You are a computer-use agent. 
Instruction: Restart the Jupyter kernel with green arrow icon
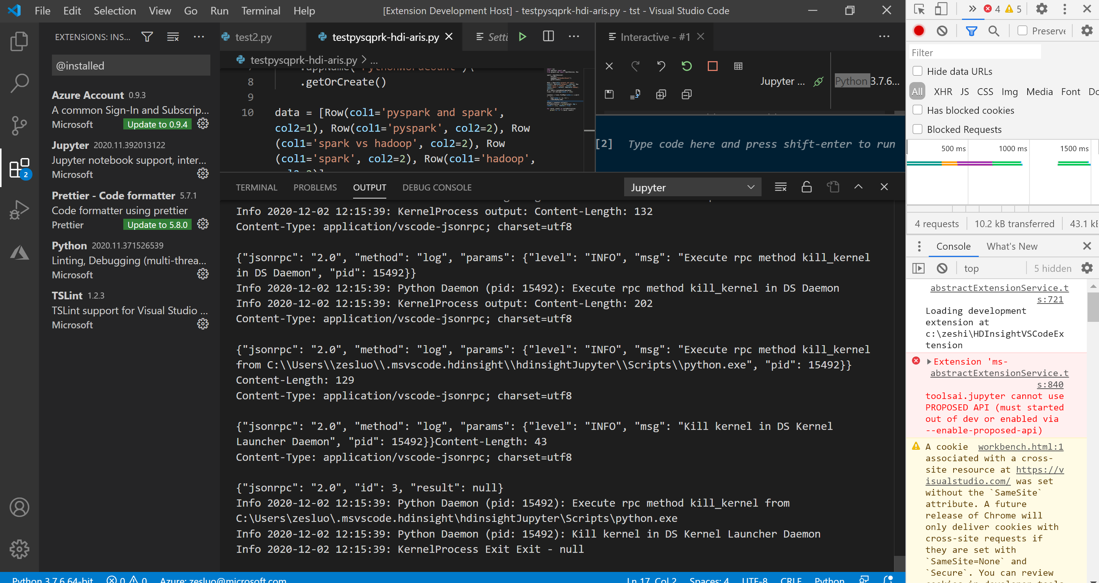click(x=686, y=66)
